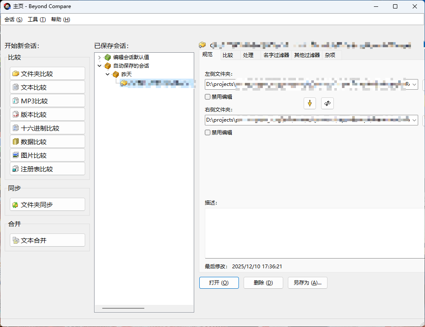Select the saved folder session under 昨天
The width and height of the screenshot is (425, 327).
pyautogui.click(x=157, y=83)
